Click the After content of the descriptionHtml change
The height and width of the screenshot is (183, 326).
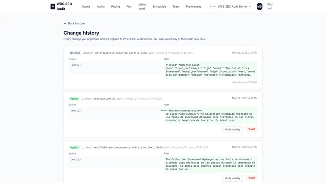click(x=210, y=115)
